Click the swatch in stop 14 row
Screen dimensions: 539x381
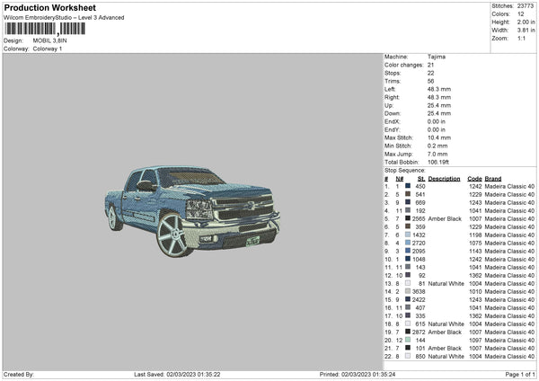click(407, 291)
